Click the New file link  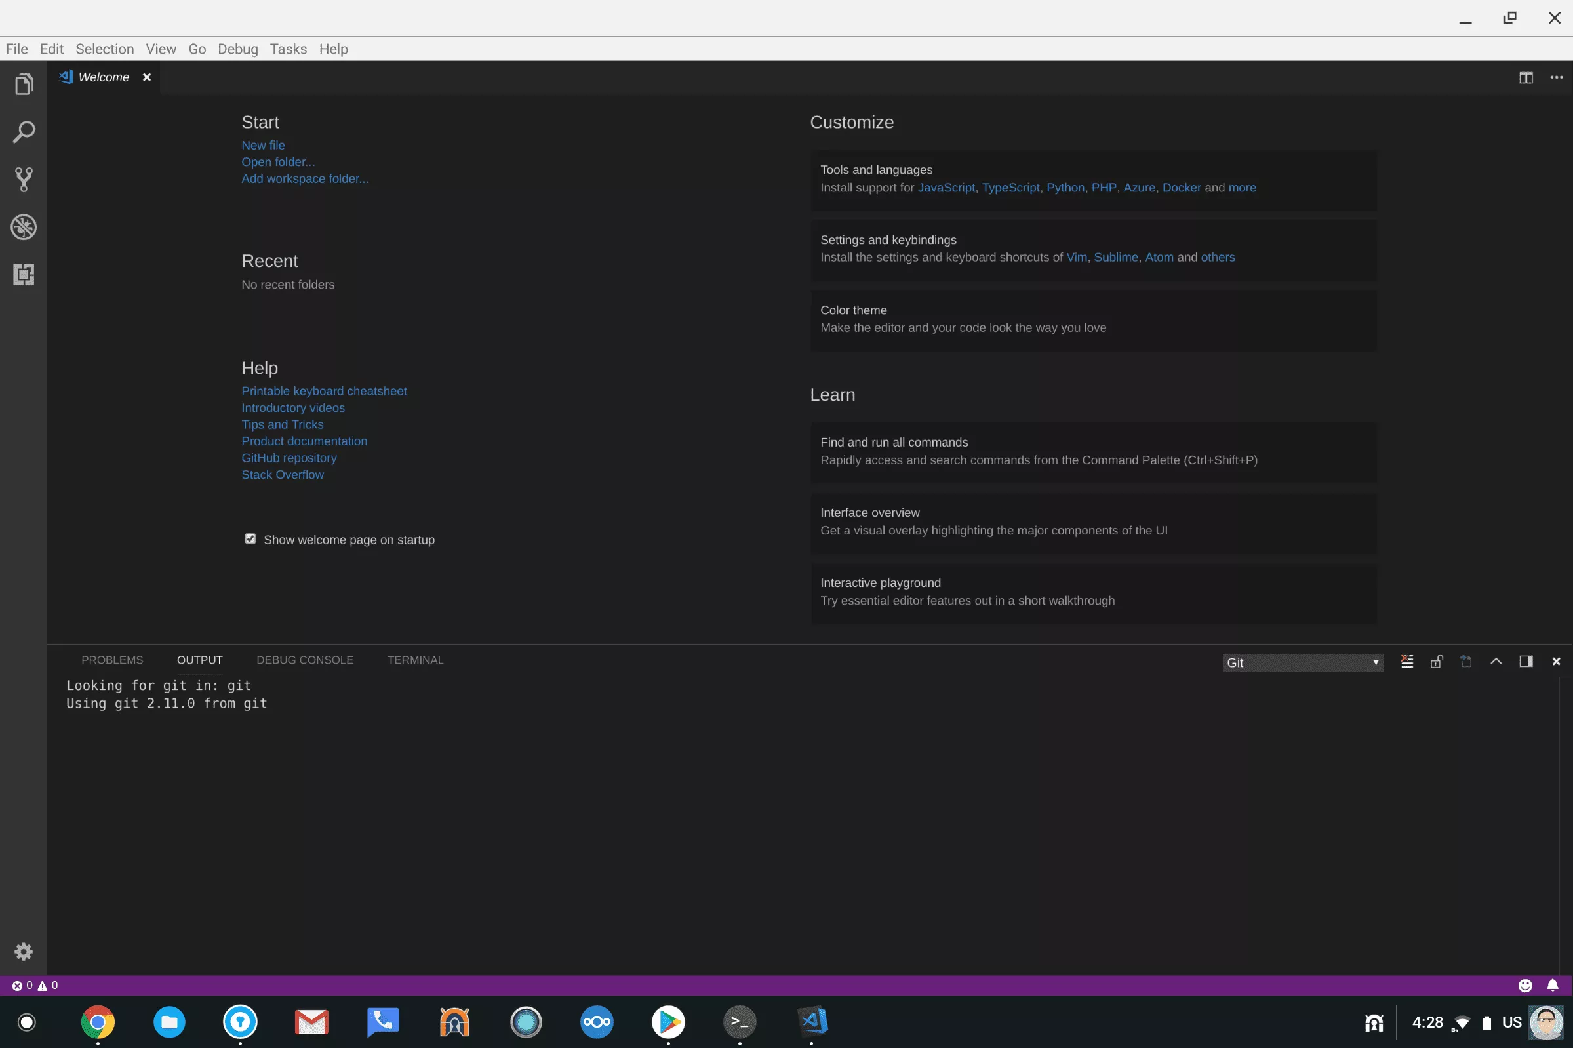point(263,145)
